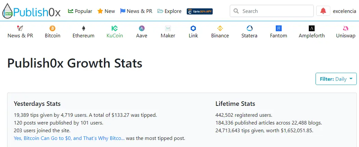Click the "19,389 tips given by 4,719 users" line

85,115
